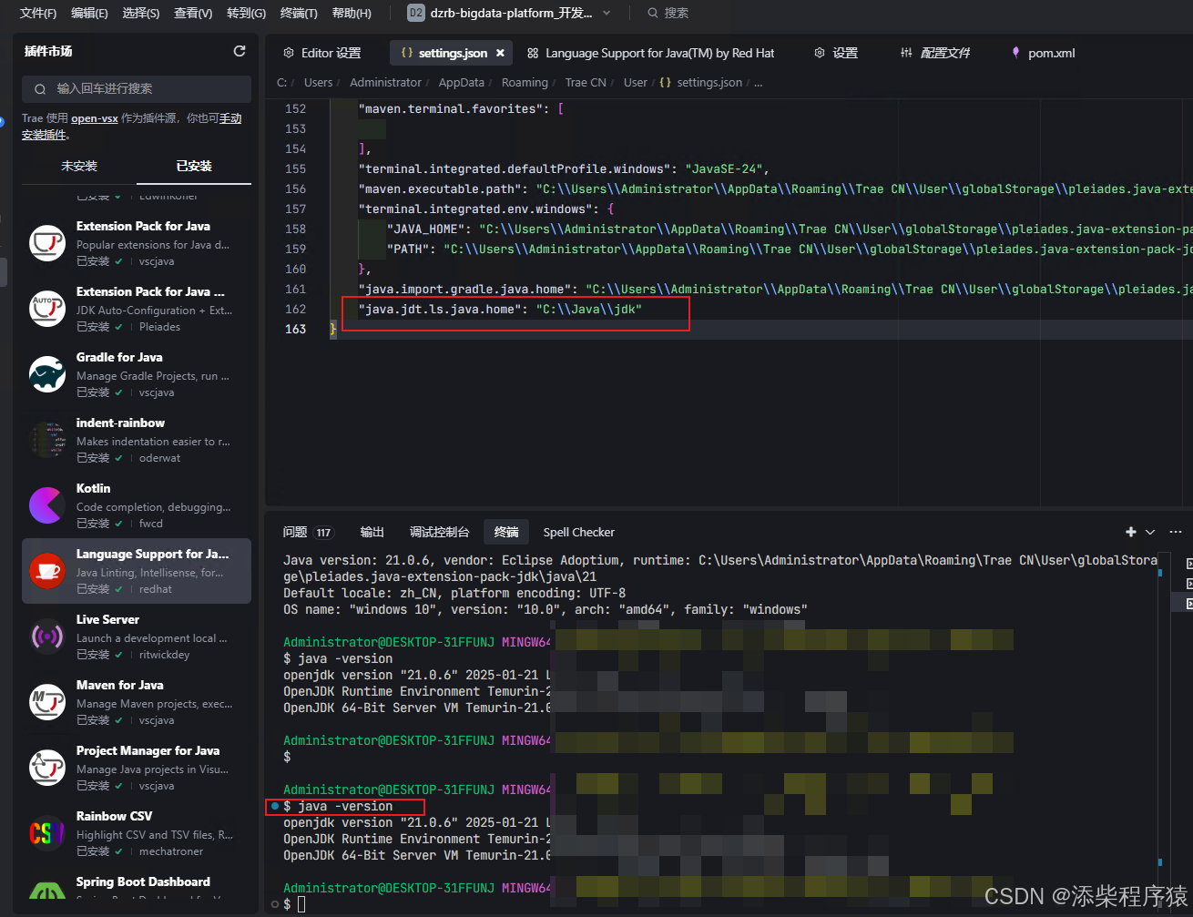Click the title bar 搜索 box
The image size is (1193, 917).
[668, 13]
